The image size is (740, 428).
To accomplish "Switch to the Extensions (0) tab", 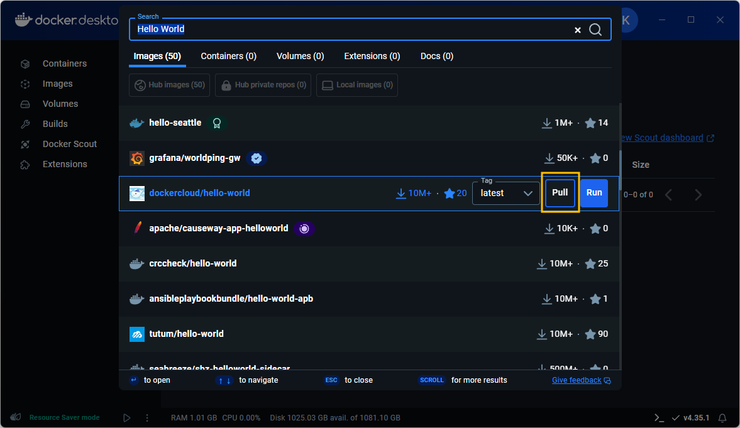I will click(x=372, y=56).
